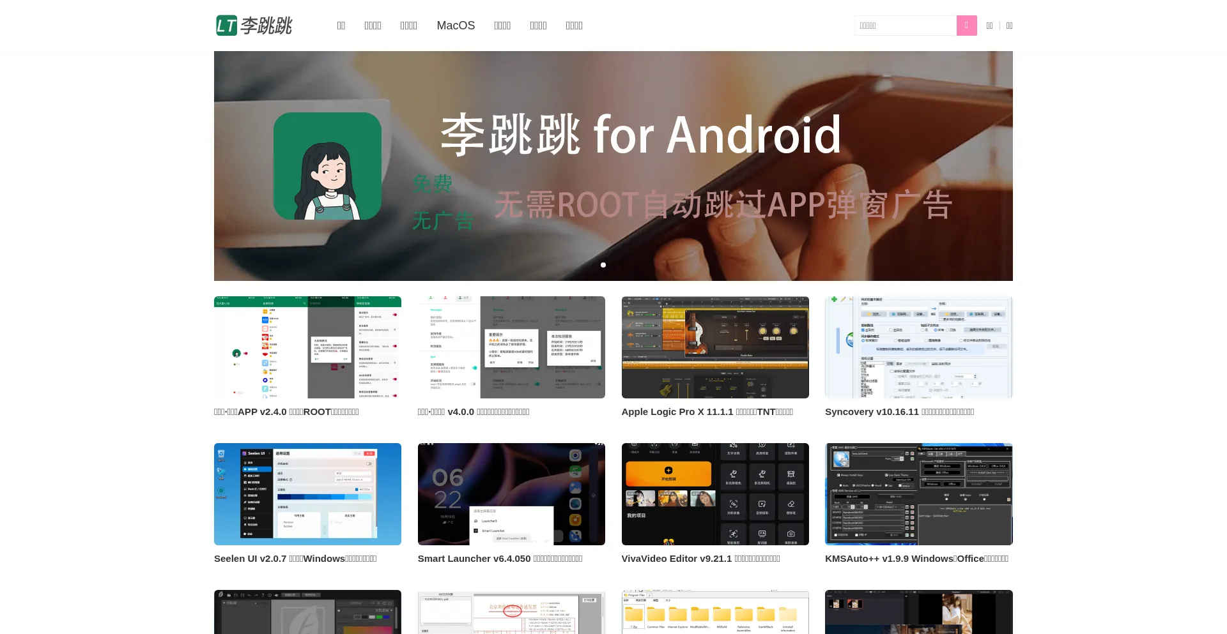Select the white carousel indicator dot
1227x634 pixels.
pyautogui.click(x=603, y=265)
